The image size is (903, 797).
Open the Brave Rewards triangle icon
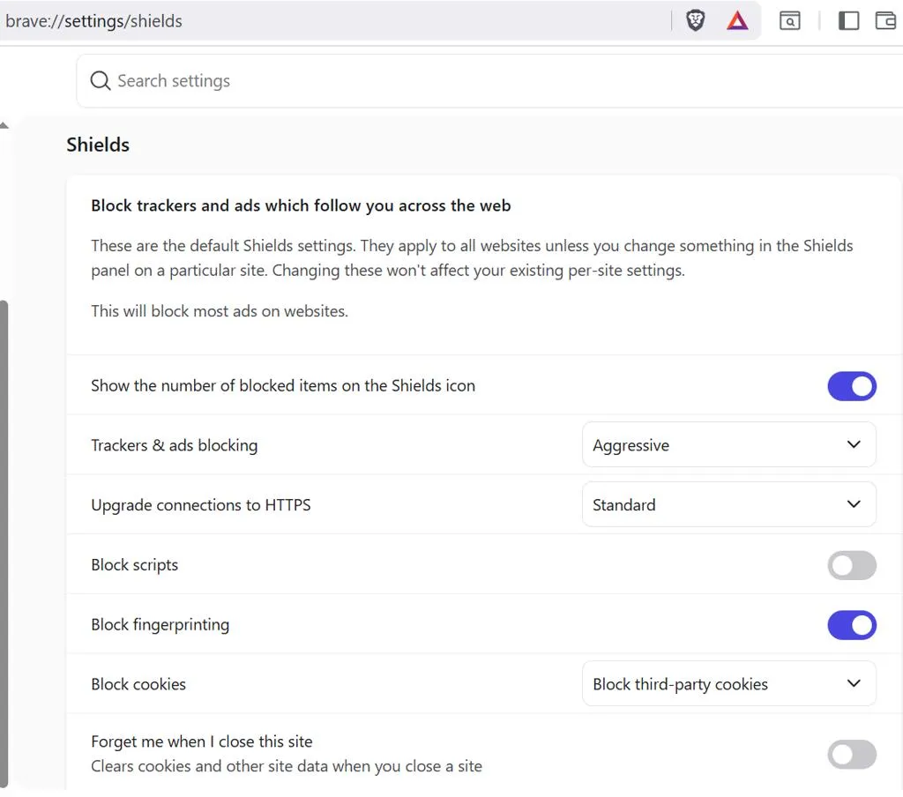point(737,21)
